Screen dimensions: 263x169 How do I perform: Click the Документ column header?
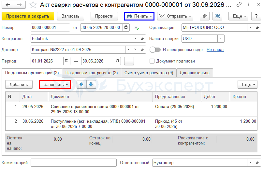100,97
